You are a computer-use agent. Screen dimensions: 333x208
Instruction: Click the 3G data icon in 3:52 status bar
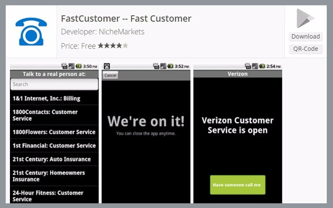click(156, 66)
